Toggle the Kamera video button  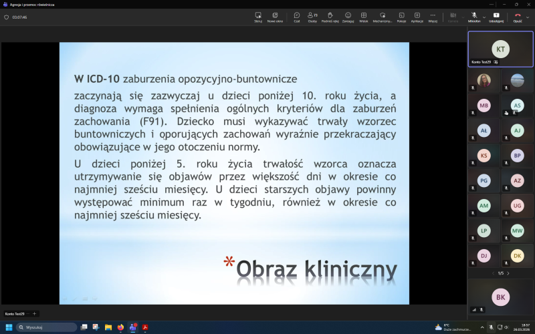453,17
